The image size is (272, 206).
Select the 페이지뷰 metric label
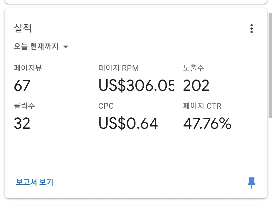28,68
